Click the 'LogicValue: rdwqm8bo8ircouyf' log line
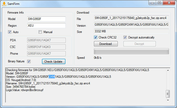 coord(25,90)
